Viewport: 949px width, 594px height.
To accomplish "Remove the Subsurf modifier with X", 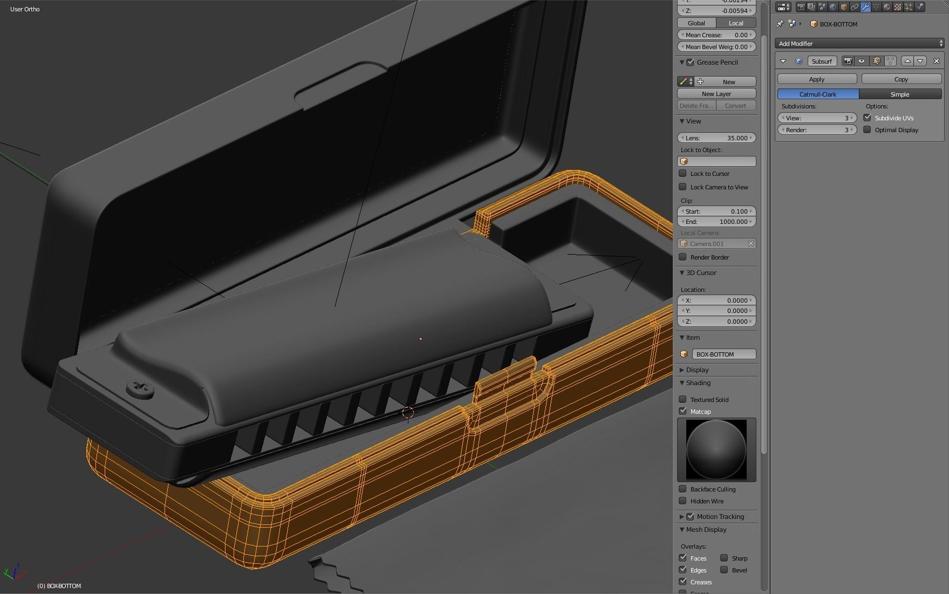I will [x=937, y=61].
